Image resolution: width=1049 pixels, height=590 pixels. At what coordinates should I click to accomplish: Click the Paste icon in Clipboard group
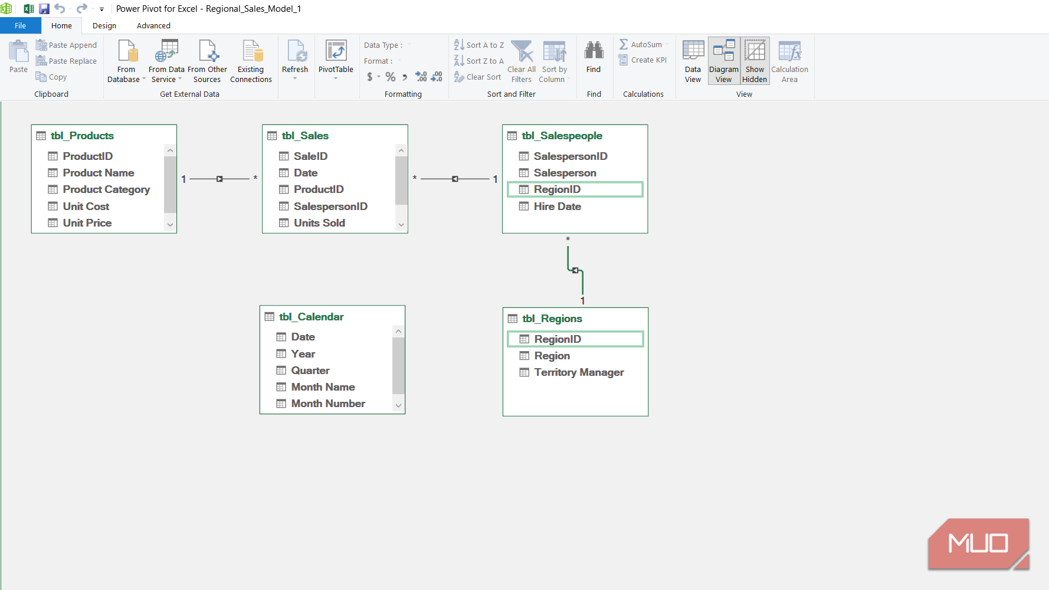[x=18, y=52]
